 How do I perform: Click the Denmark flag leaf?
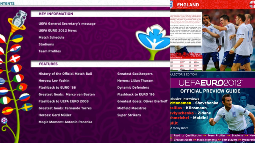[15, 58]
